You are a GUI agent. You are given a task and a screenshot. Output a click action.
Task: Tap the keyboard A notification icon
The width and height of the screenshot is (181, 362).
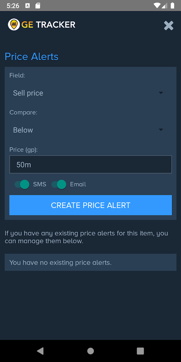(28, 6)
